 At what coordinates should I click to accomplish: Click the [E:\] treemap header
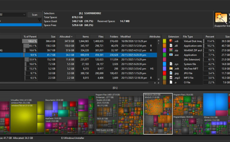pyautogui.click(x=115, y=88)
